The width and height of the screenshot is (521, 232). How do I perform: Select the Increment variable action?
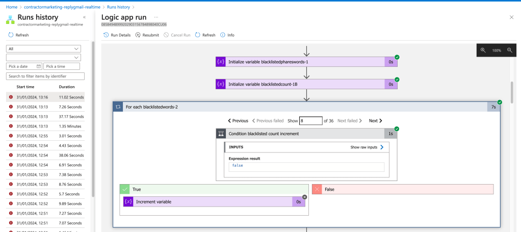click(214, 201)
